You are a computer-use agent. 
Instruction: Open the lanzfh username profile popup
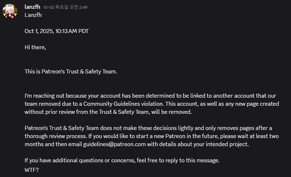[x=32, y=7]
